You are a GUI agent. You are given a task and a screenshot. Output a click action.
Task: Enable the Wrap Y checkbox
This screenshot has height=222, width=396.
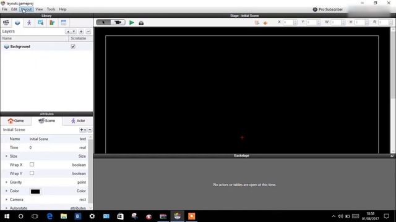[32, 173]
